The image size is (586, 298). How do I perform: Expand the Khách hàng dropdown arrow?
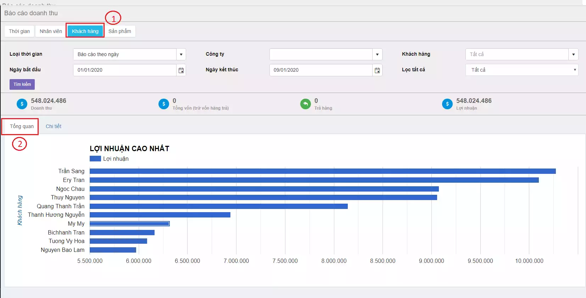point(573,54)
